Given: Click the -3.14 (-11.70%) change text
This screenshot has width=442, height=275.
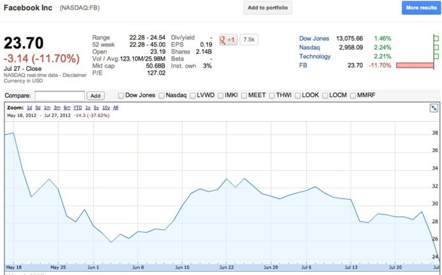Looking at the screenshot, I should (41, 59).
